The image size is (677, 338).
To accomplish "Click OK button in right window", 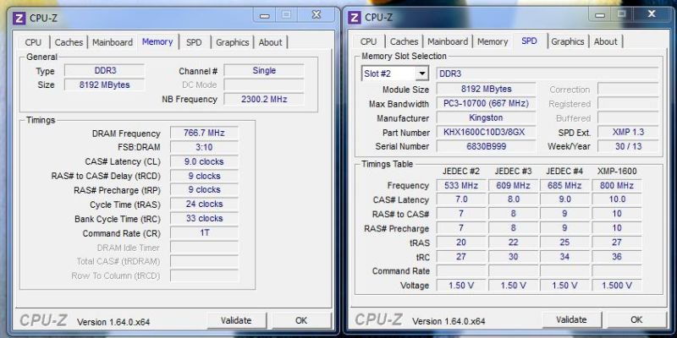I will 636,319.
